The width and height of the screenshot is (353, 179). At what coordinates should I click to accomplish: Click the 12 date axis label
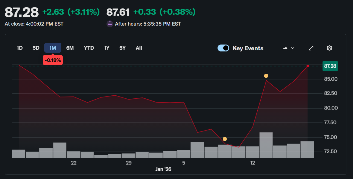(253, 163)
